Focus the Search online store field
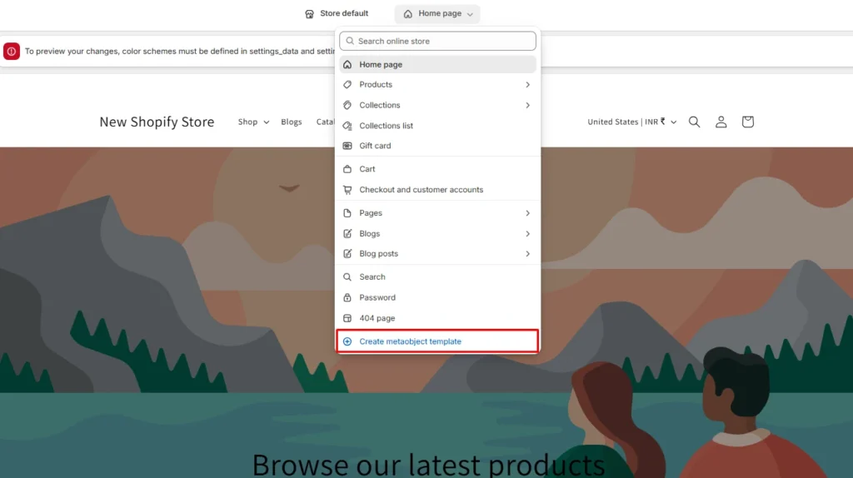This screenshot has width=853, height=478. coord(437,41)
